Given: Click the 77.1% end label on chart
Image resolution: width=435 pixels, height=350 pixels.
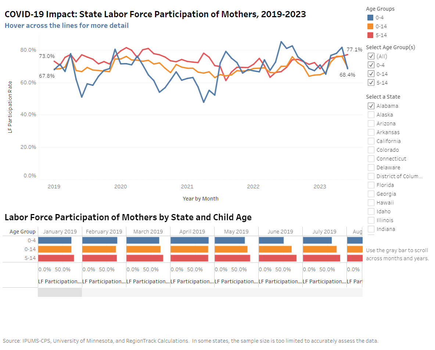Looking at the screenshot, I should point(354,49).
